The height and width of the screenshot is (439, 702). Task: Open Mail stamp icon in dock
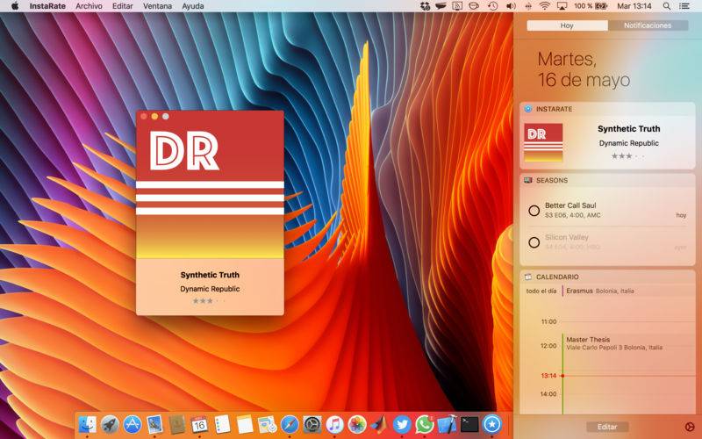(154, 424)
